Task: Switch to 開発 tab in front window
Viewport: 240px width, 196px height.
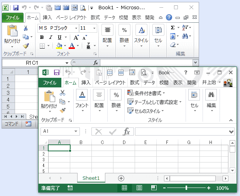Action: (x=192, y=83)
